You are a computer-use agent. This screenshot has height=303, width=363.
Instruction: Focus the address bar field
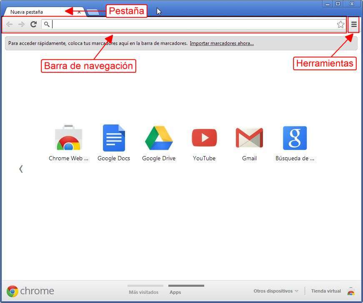click(193, 24)
